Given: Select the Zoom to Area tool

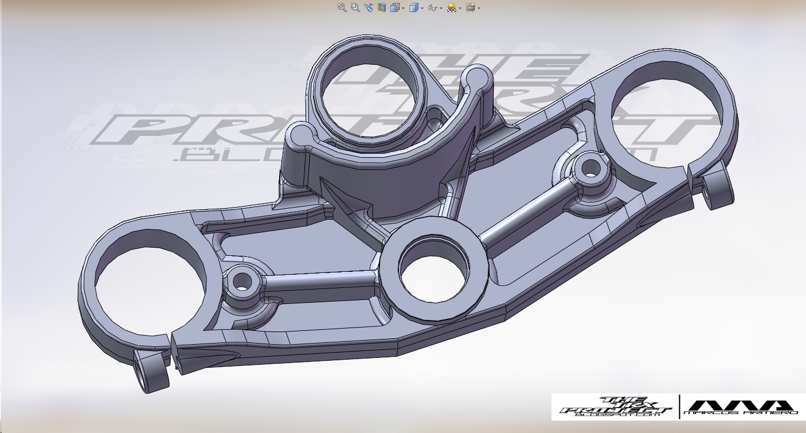Looking at the screenshot, I should pos(355,7).
